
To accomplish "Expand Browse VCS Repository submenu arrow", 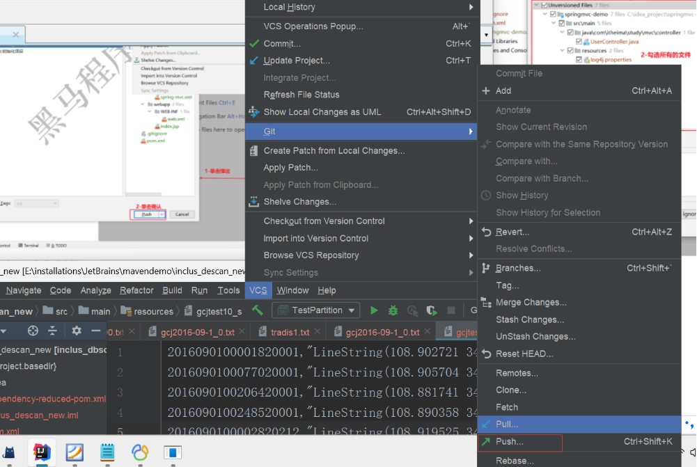I will click(471, 255).
